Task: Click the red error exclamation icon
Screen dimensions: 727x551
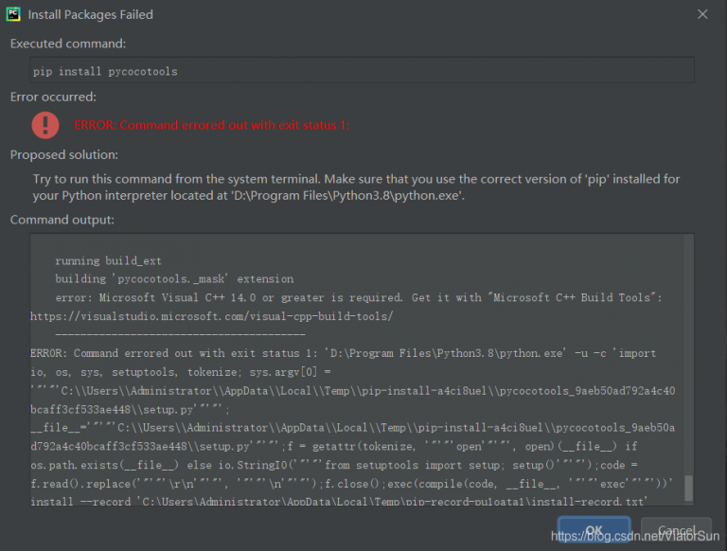Action: (44, 124)
